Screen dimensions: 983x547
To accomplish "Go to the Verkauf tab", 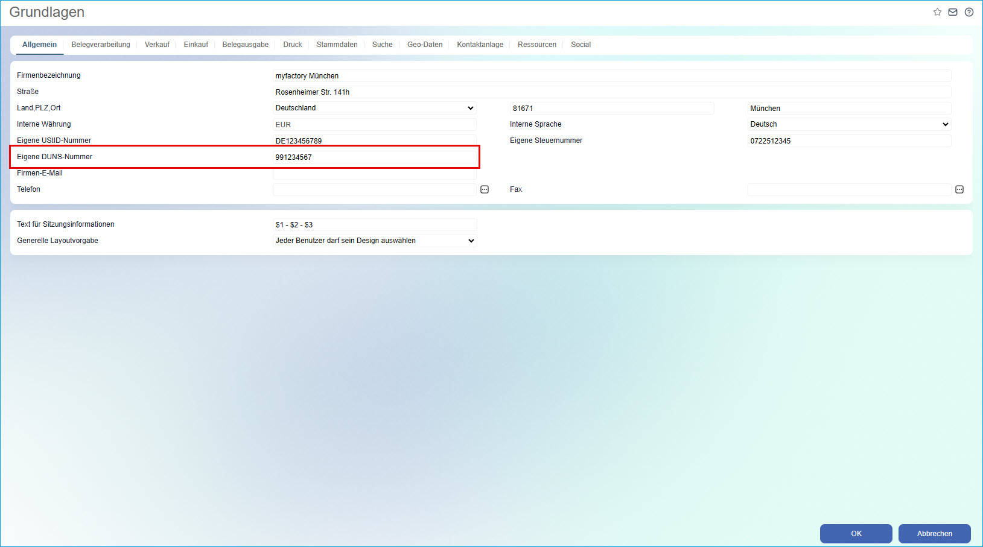I will [157, 45].
